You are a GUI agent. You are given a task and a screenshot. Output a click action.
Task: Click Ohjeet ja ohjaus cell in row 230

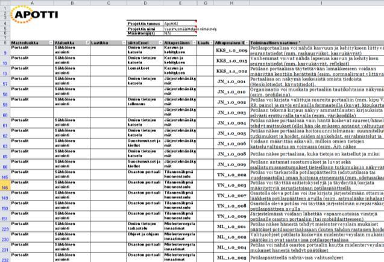click(145, 237)
